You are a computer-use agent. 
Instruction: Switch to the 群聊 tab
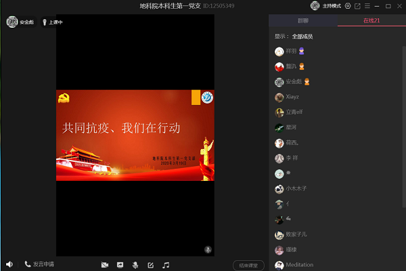click(x=302, y=21)
